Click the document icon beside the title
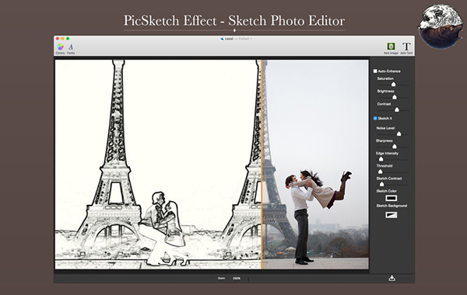 (x=222, y=39)
